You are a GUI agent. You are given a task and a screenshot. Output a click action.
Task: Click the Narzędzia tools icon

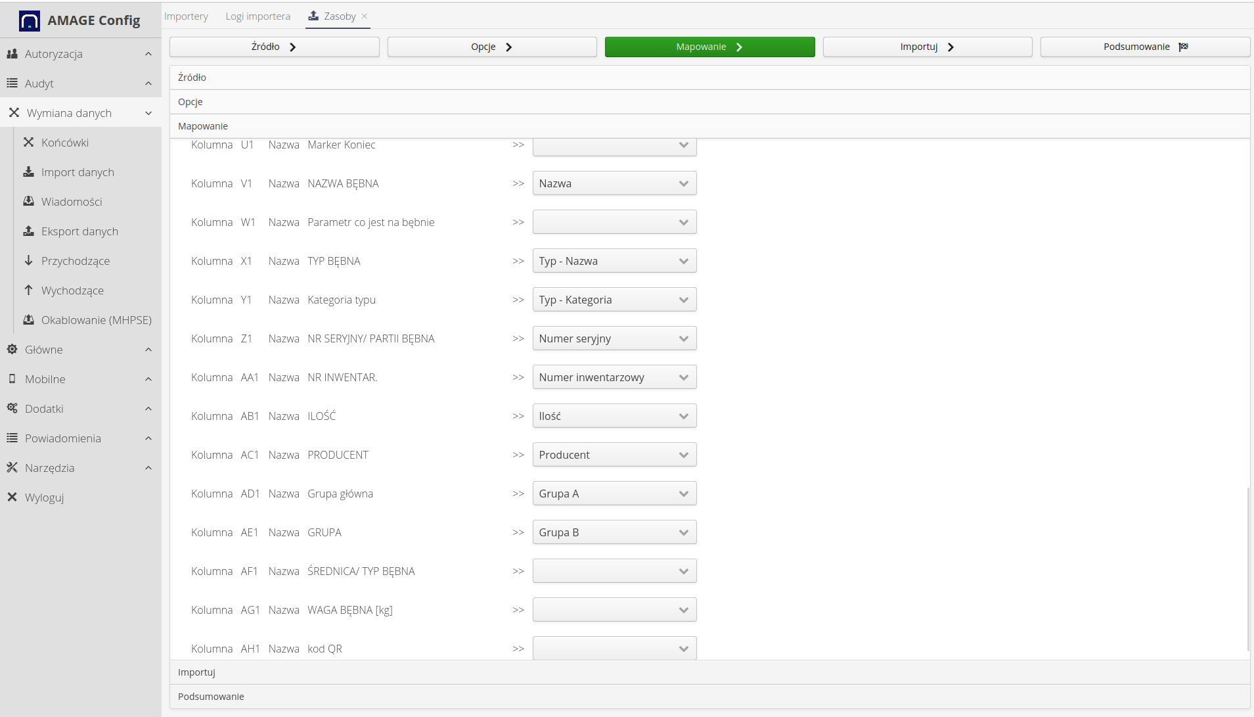point(12,468)
